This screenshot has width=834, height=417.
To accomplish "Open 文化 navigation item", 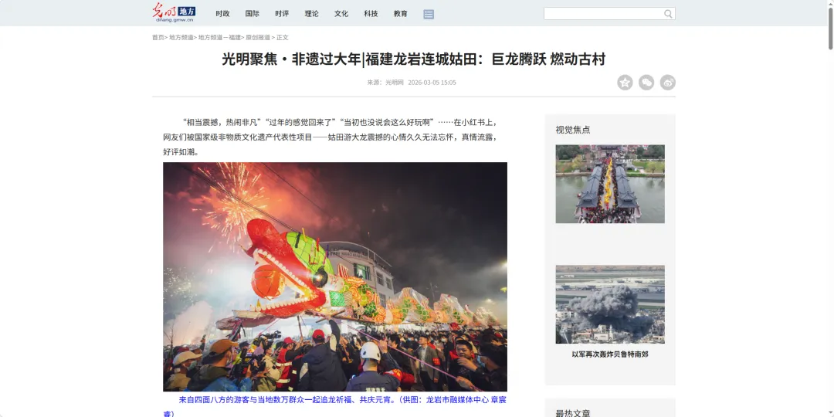I will pyautogui.click(x=341, y=14).
